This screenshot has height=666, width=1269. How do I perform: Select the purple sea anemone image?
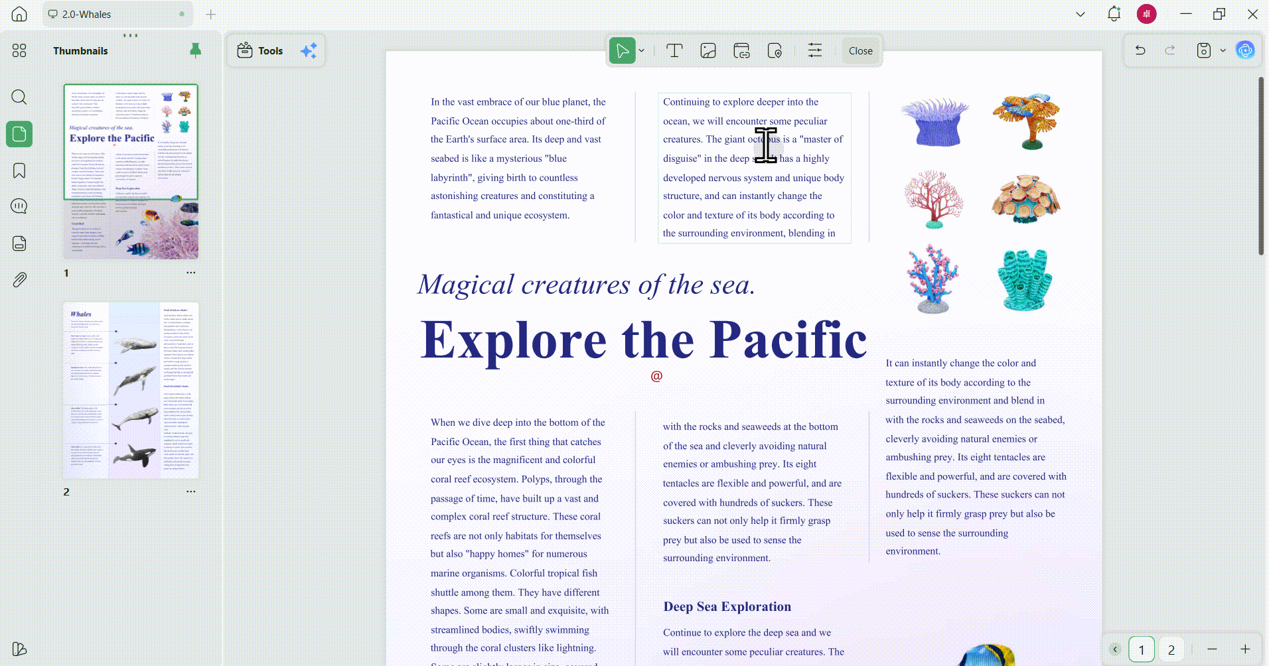coord(934,121)
